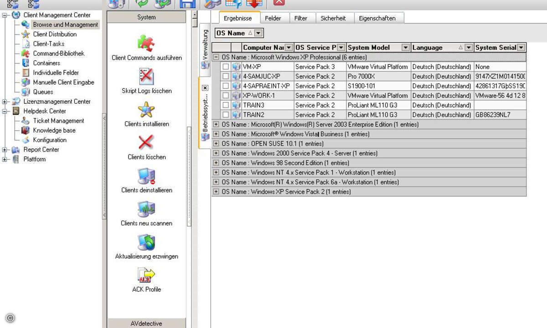Viewport: 547px width, 328px height.
Task: Select the Clients löschen red X icon
Action: tap(146, 143)
